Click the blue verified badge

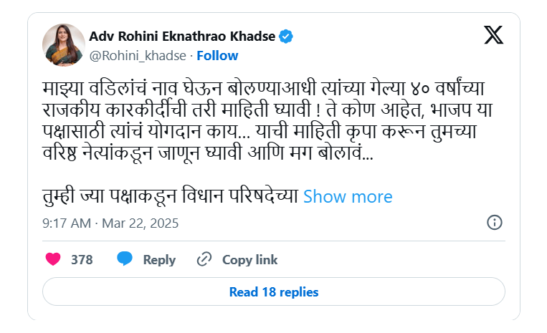click(x=286, y=37)
